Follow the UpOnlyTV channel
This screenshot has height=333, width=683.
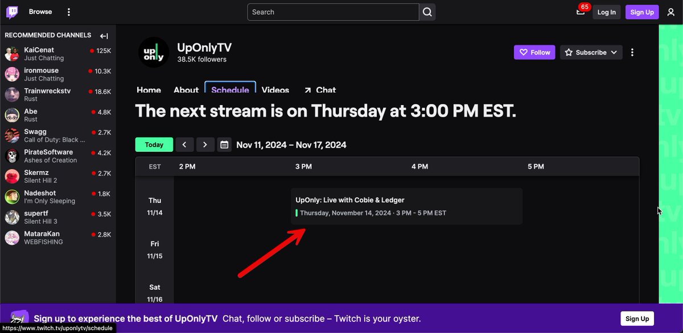pos(534,52)
